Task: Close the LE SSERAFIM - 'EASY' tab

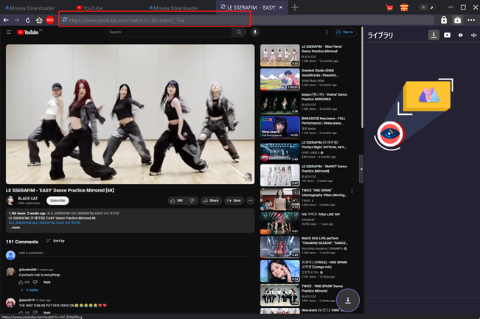Action: coord(281,7)
